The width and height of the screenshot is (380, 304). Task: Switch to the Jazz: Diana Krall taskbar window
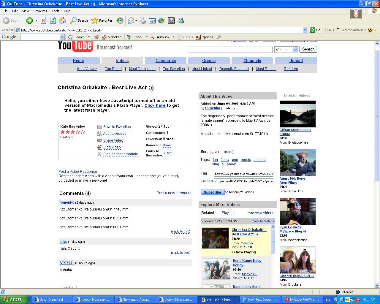(52, 300)
